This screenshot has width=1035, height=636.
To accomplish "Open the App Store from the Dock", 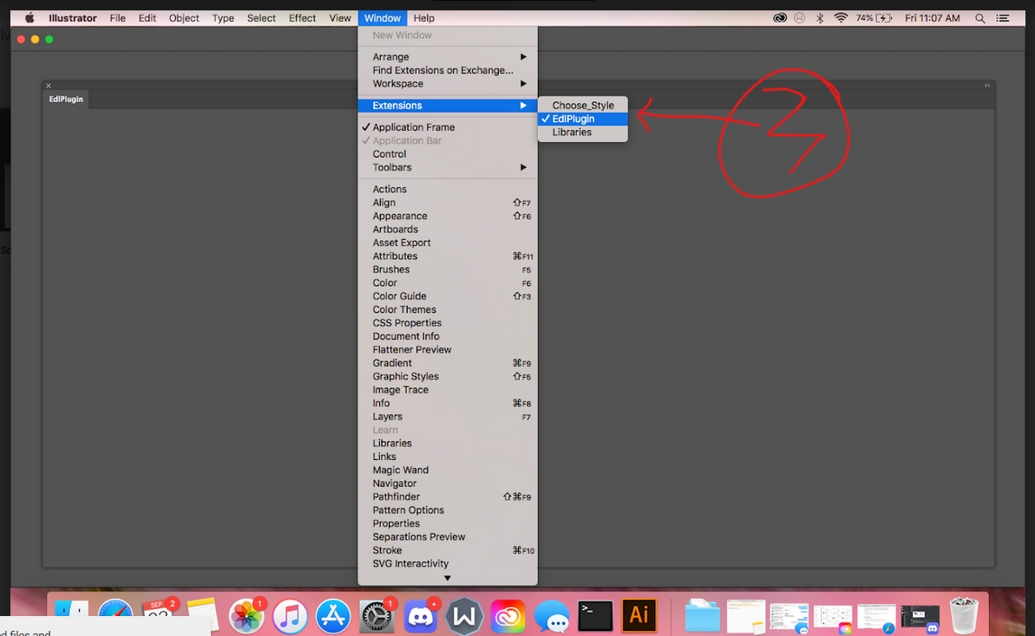I will click(333, 615).
